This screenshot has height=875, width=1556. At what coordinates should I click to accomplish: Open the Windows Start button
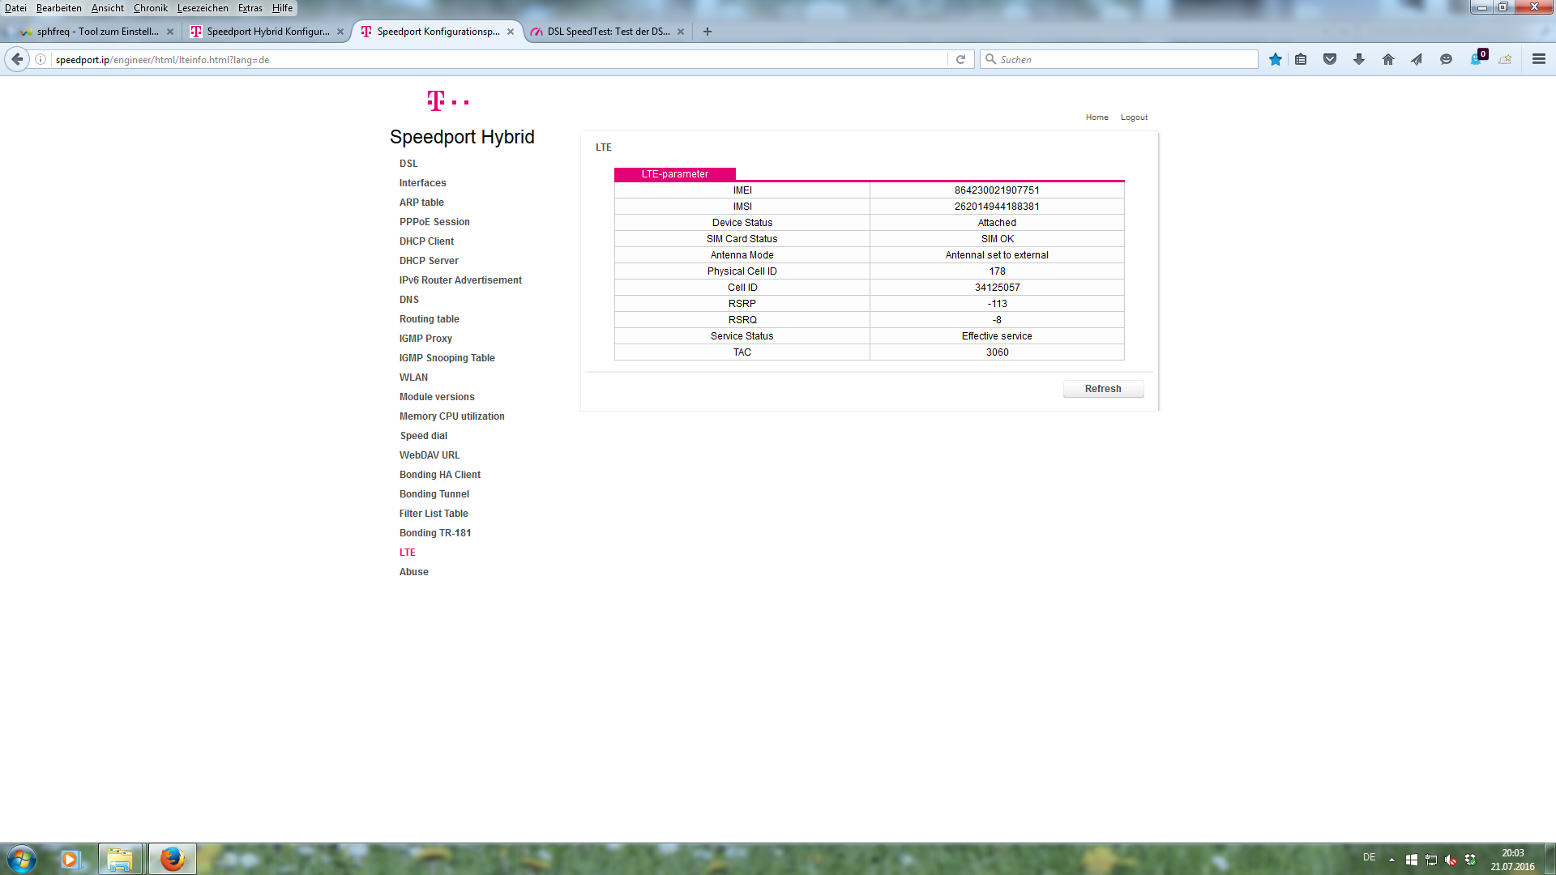pyautogui.click(x=21, y=859)
